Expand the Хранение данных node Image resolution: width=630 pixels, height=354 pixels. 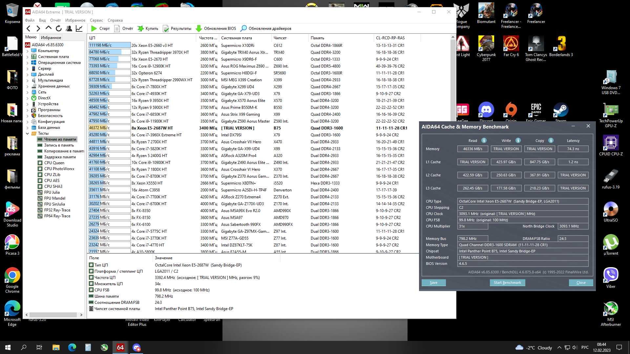28,86
